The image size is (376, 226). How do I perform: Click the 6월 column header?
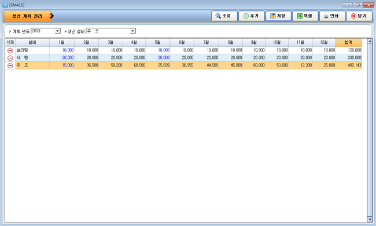pos(182,42)
